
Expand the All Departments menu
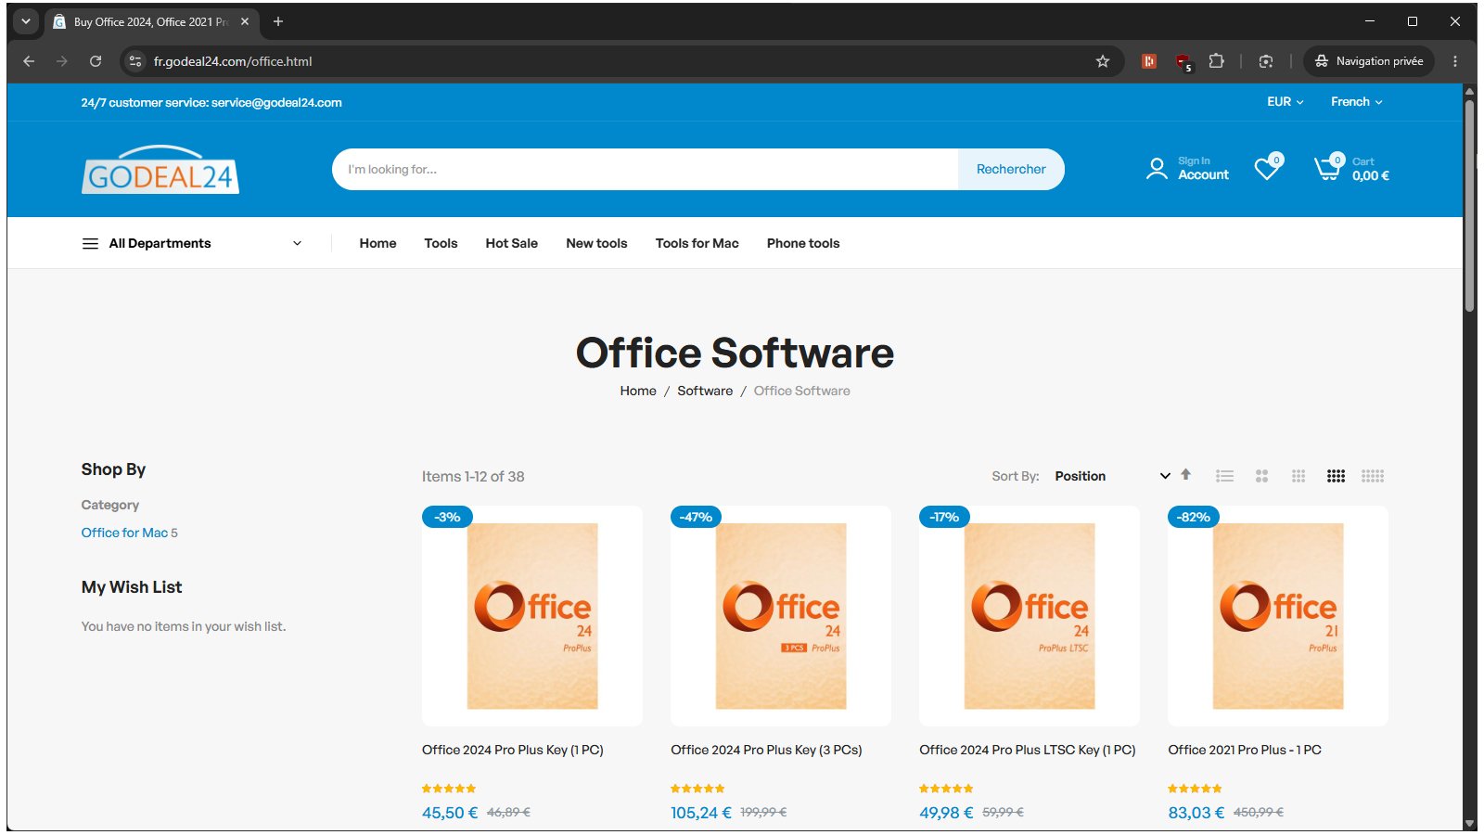pos(192,244)
